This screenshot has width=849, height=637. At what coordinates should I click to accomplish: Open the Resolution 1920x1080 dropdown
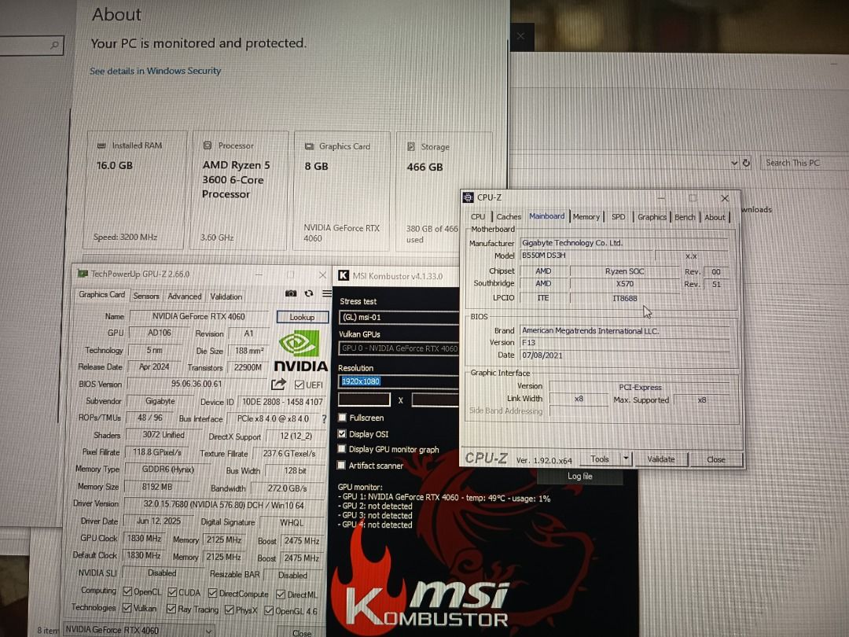coord(399,381)
